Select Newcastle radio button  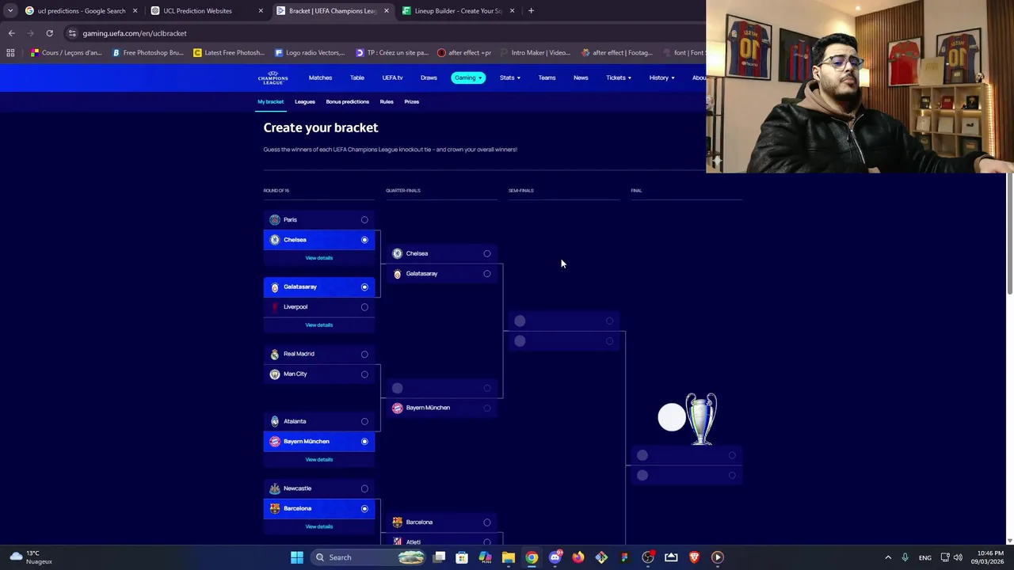coord(364,488)
